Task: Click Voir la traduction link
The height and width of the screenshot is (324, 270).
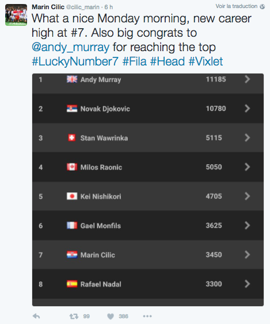Action: 237,6
